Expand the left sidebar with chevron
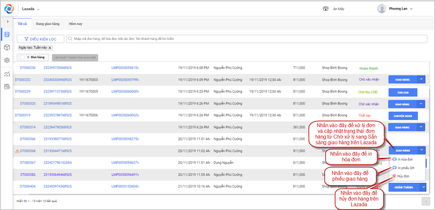 pos(8,22)
